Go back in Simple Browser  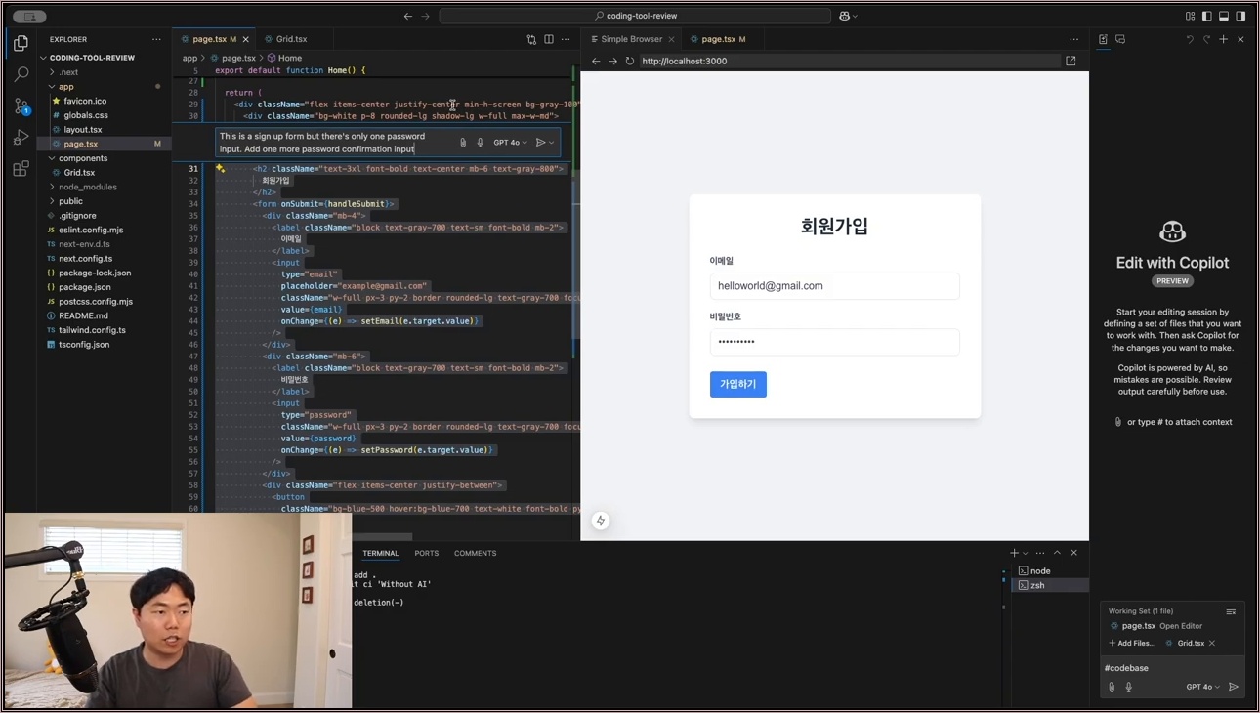(596, 61)
